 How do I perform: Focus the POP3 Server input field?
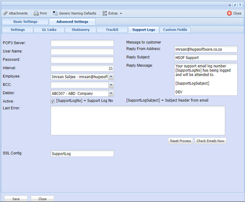point(82,43)
